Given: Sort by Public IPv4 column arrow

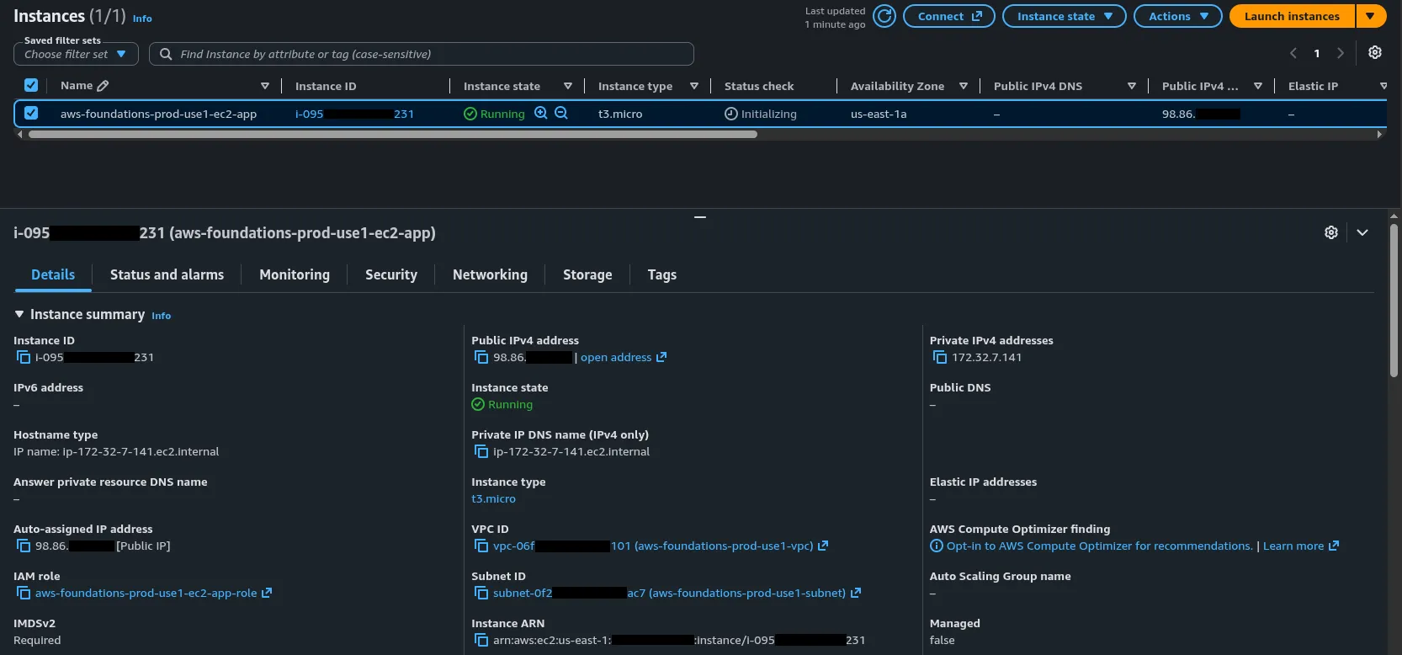Looking at the screenshot, I should pos(1258,86).
